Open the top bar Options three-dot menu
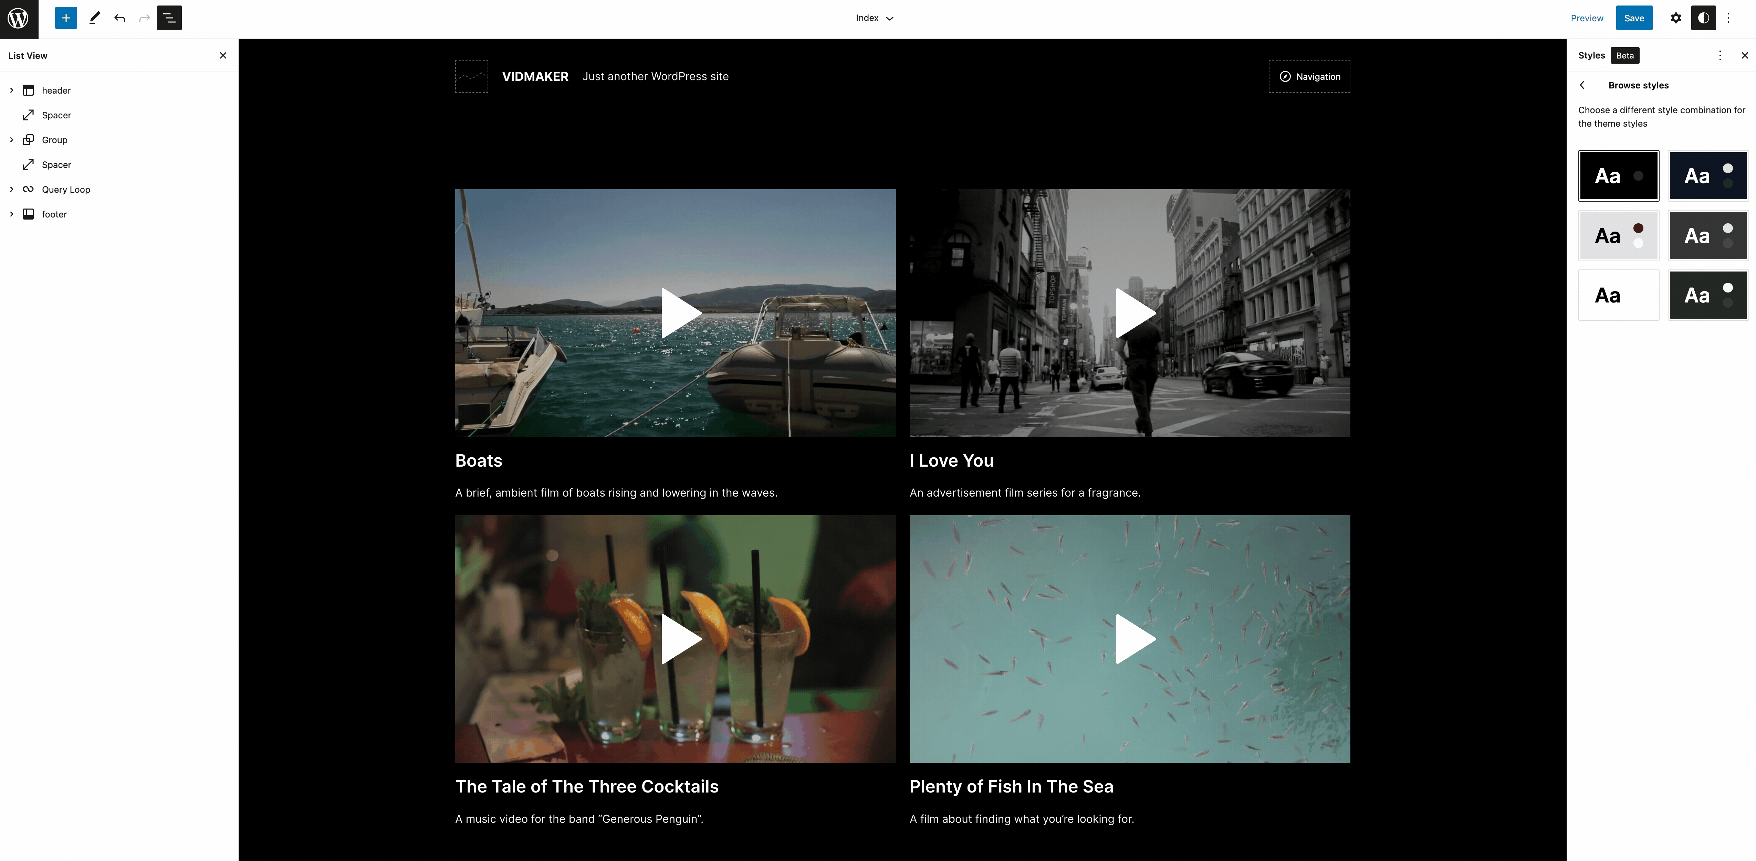Screen dimensions: 1756x861 pos(1728,18)
